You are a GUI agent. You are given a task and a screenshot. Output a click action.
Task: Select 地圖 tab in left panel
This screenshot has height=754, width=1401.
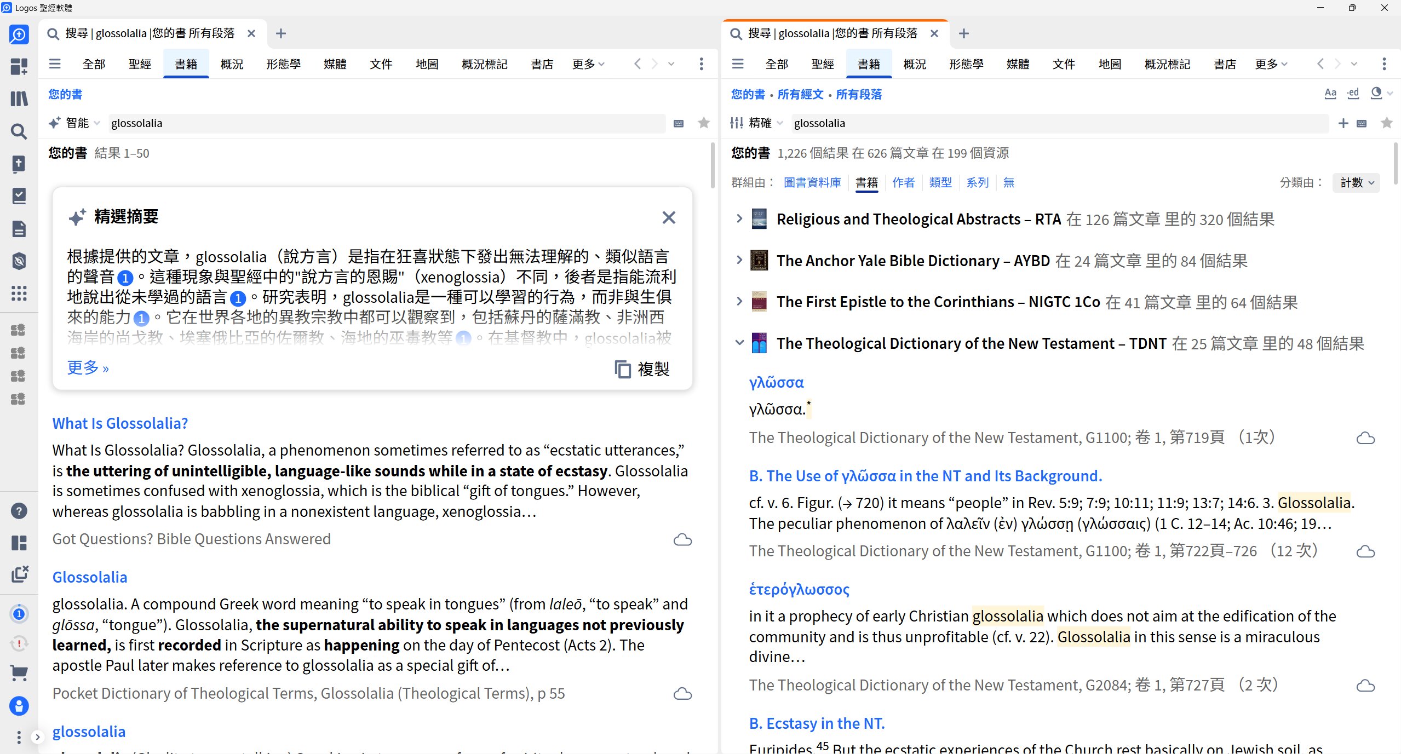[x=427, y=64]
